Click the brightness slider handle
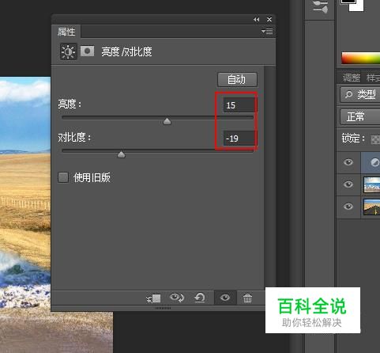Screen dimensions: 380x353 (x=167, y=121)
